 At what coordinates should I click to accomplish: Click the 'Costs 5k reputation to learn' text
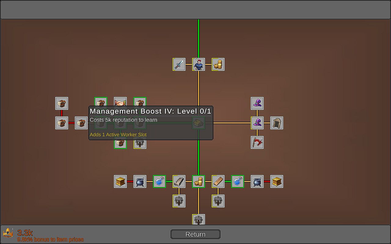(123, 120)
